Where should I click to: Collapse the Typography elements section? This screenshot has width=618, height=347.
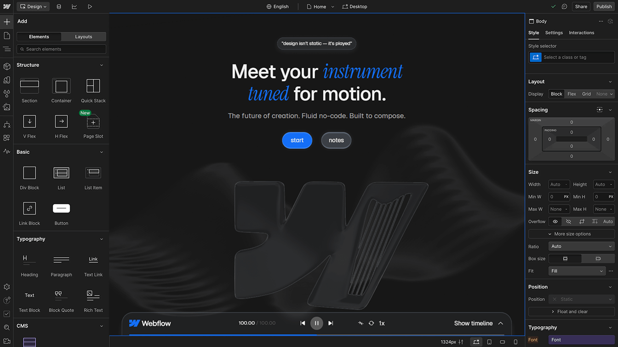tap(102, 239)
